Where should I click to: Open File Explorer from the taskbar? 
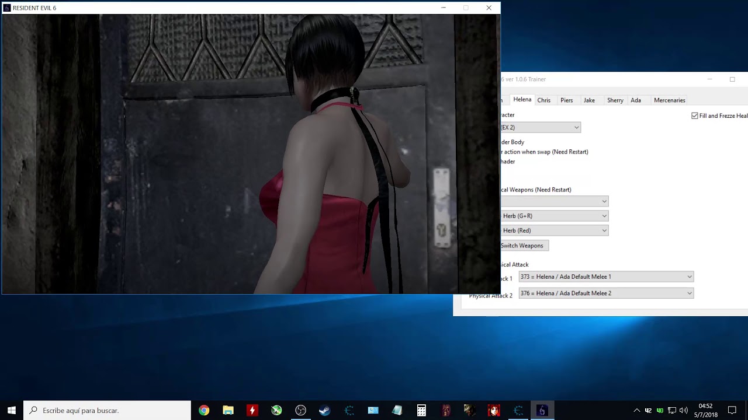point(228,411)
